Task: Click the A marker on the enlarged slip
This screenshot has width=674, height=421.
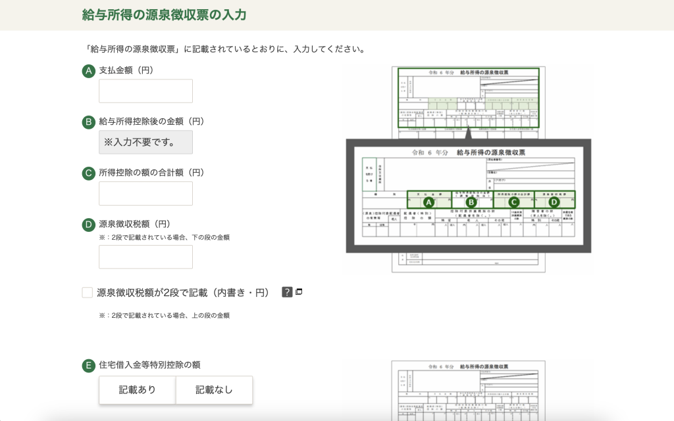Action: [428, 202]
